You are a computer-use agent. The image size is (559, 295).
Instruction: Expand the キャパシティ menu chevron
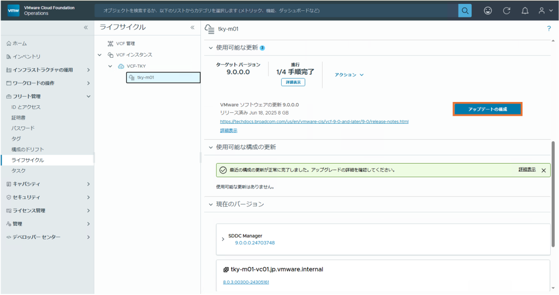pos(88,184)
